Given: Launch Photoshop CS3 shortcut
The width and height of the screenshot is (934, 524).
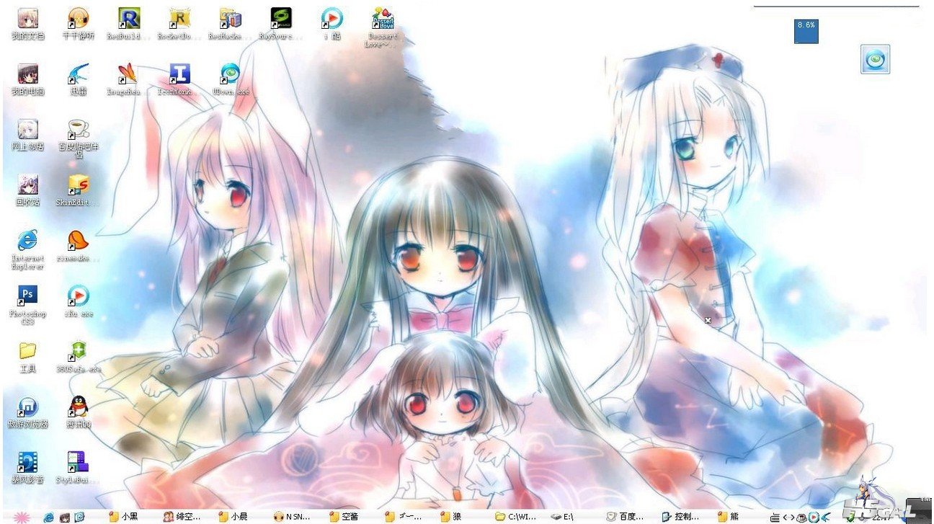Looking at the screenshot, I should tap(28, 296).
